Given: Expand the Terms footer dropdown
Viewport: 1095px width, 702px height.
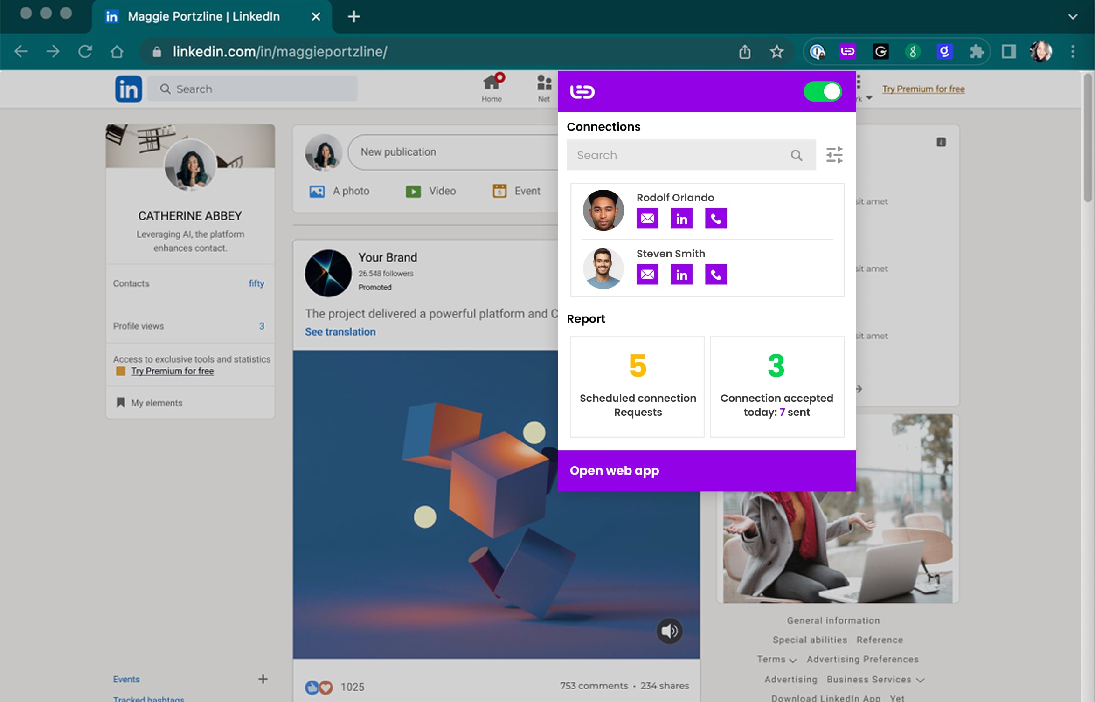Looking at the screenshot, I should [777, 660].
